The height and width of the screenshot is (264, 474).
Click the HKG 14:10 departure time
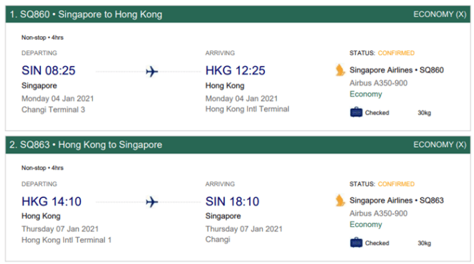[51, 201]
